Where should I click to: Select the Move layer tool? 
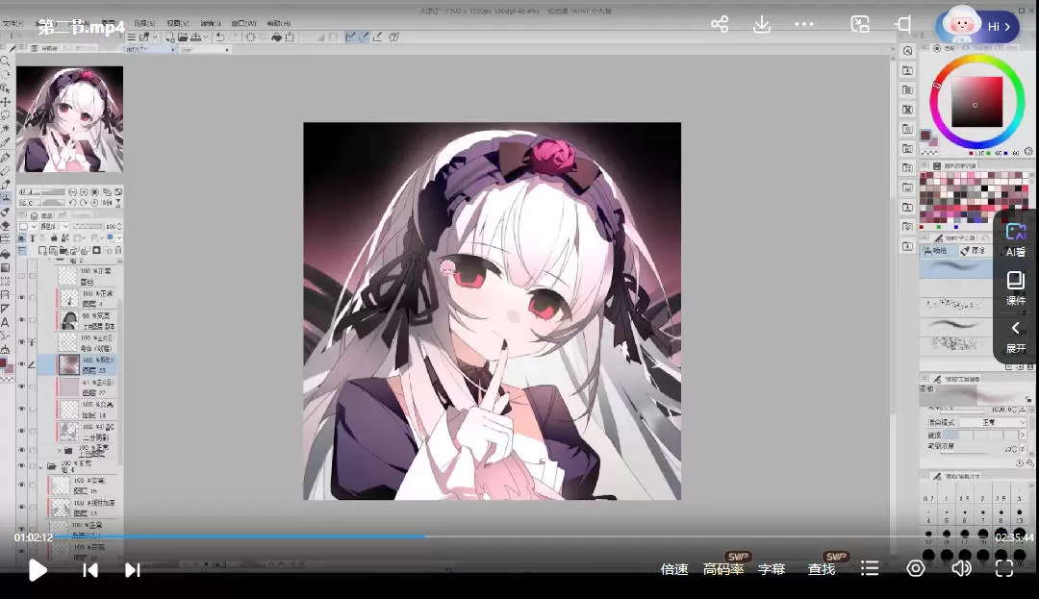pyautogui.click(x=6, y=102)
